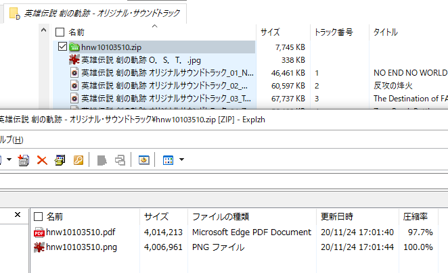The height and width of the screenshot is (273, 448).
Task: Click the 4,006,961 size value
Action: tap(163, 247)
